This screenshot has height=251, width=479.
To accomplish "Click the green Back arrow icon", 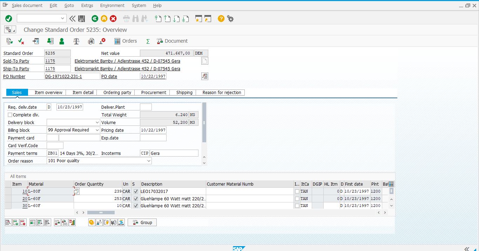I will coord(95,19).
